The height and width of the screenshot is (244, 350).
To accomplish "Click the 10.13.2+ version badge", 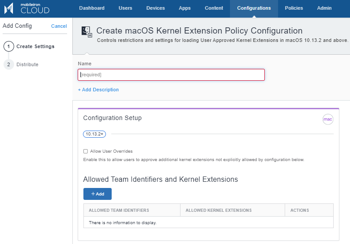I will tap(94, 134).
